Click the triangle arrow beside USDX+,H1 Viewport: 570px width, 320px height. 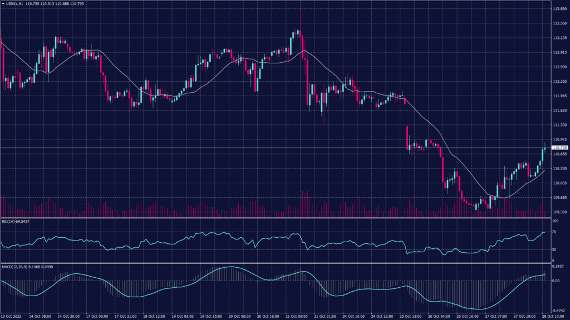3,4
